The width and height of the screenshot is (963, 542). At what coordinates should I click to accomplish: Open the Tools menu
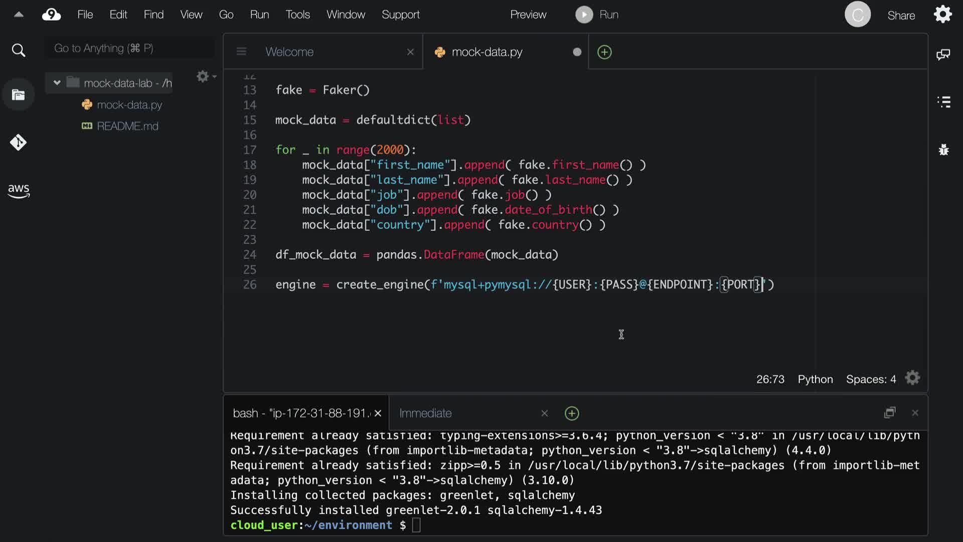(x=297, y=15)
